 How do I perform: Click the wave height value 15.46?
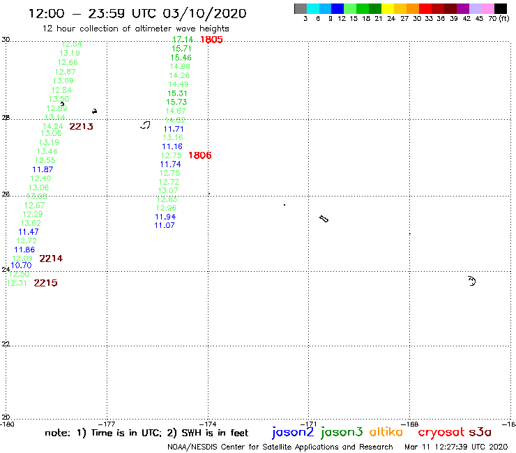[181, 58]
